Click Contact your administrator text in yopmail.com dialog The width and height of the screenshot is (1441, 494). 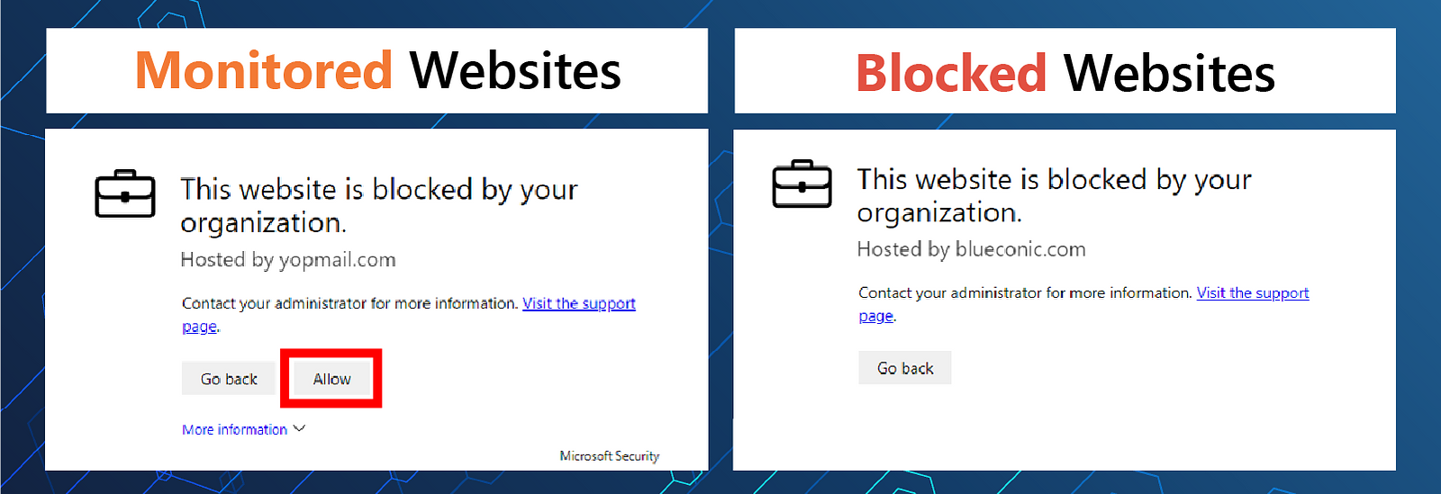point(350,304)
